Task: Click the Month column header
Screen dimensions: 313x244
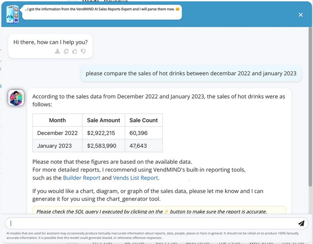Action: [x=57, y=120]
